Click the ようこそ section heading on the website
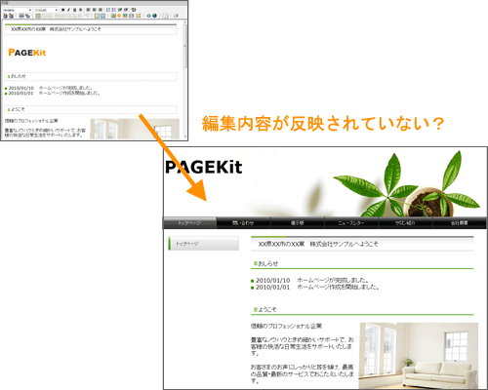The height and width of the screenshot is (390, 488). (x=362, y=310)
